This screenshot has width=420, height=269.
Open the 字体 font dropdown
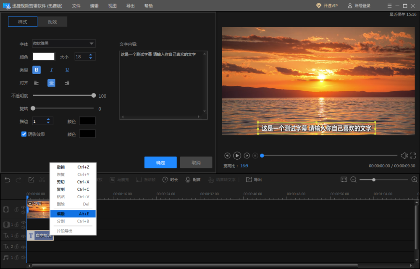(64, 44)
